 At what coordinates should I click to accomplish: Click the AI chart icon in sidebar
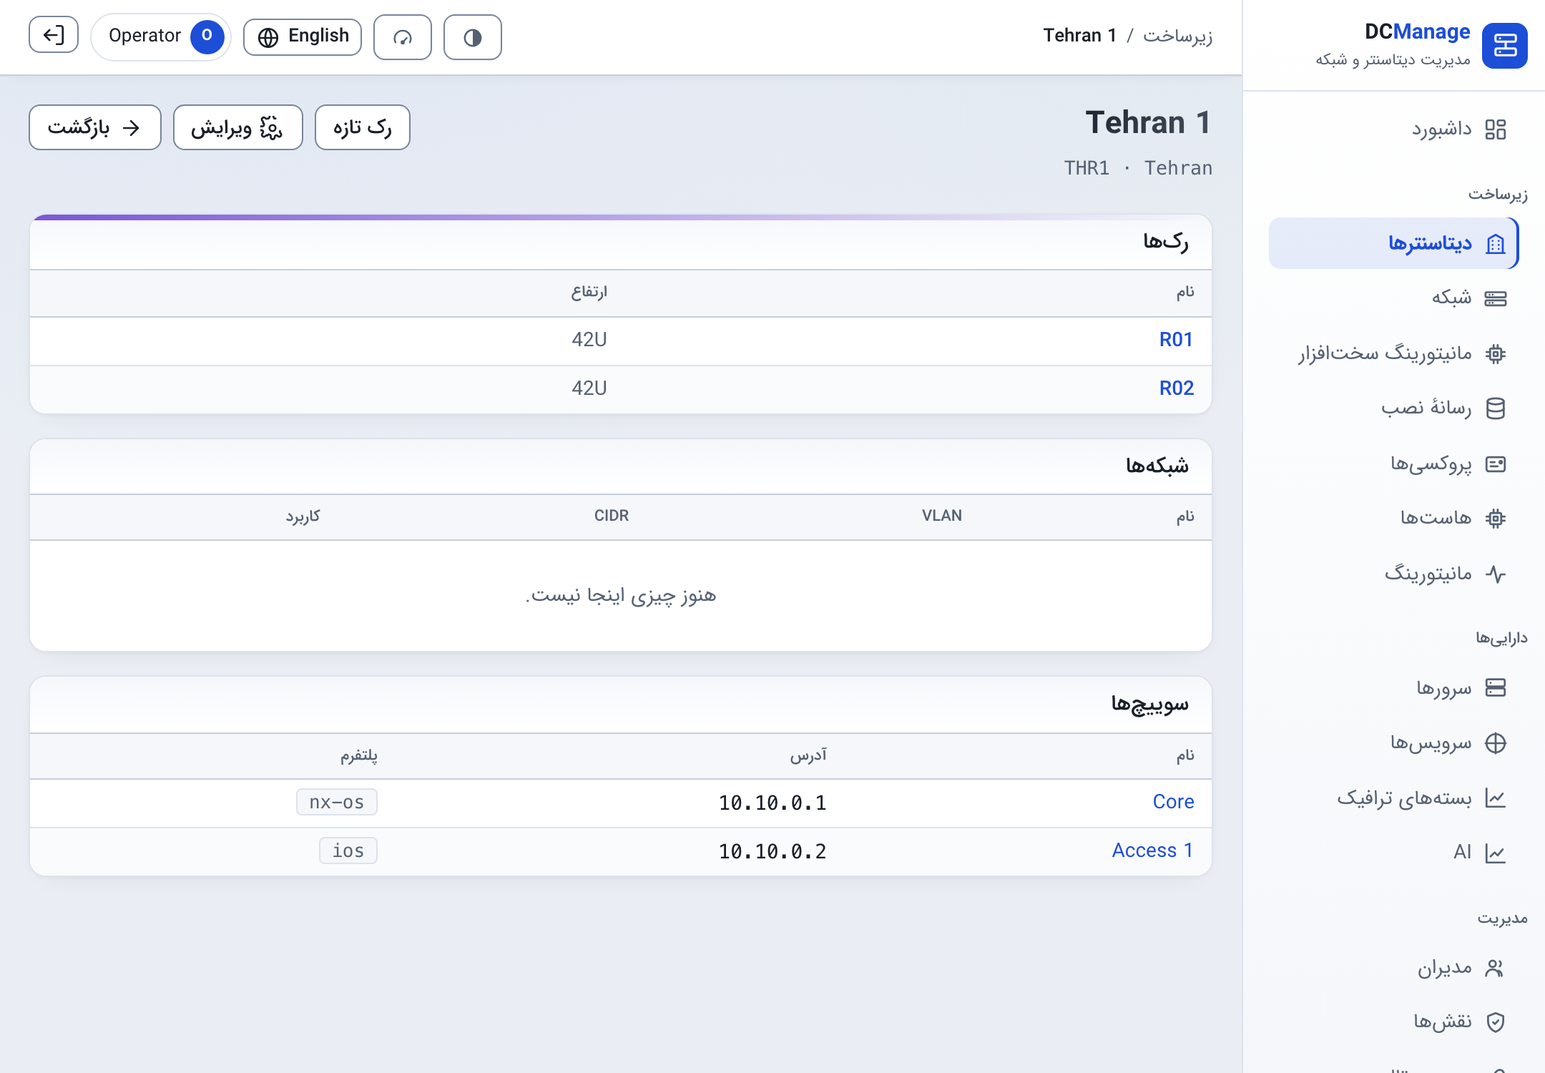click(1496, 853)
